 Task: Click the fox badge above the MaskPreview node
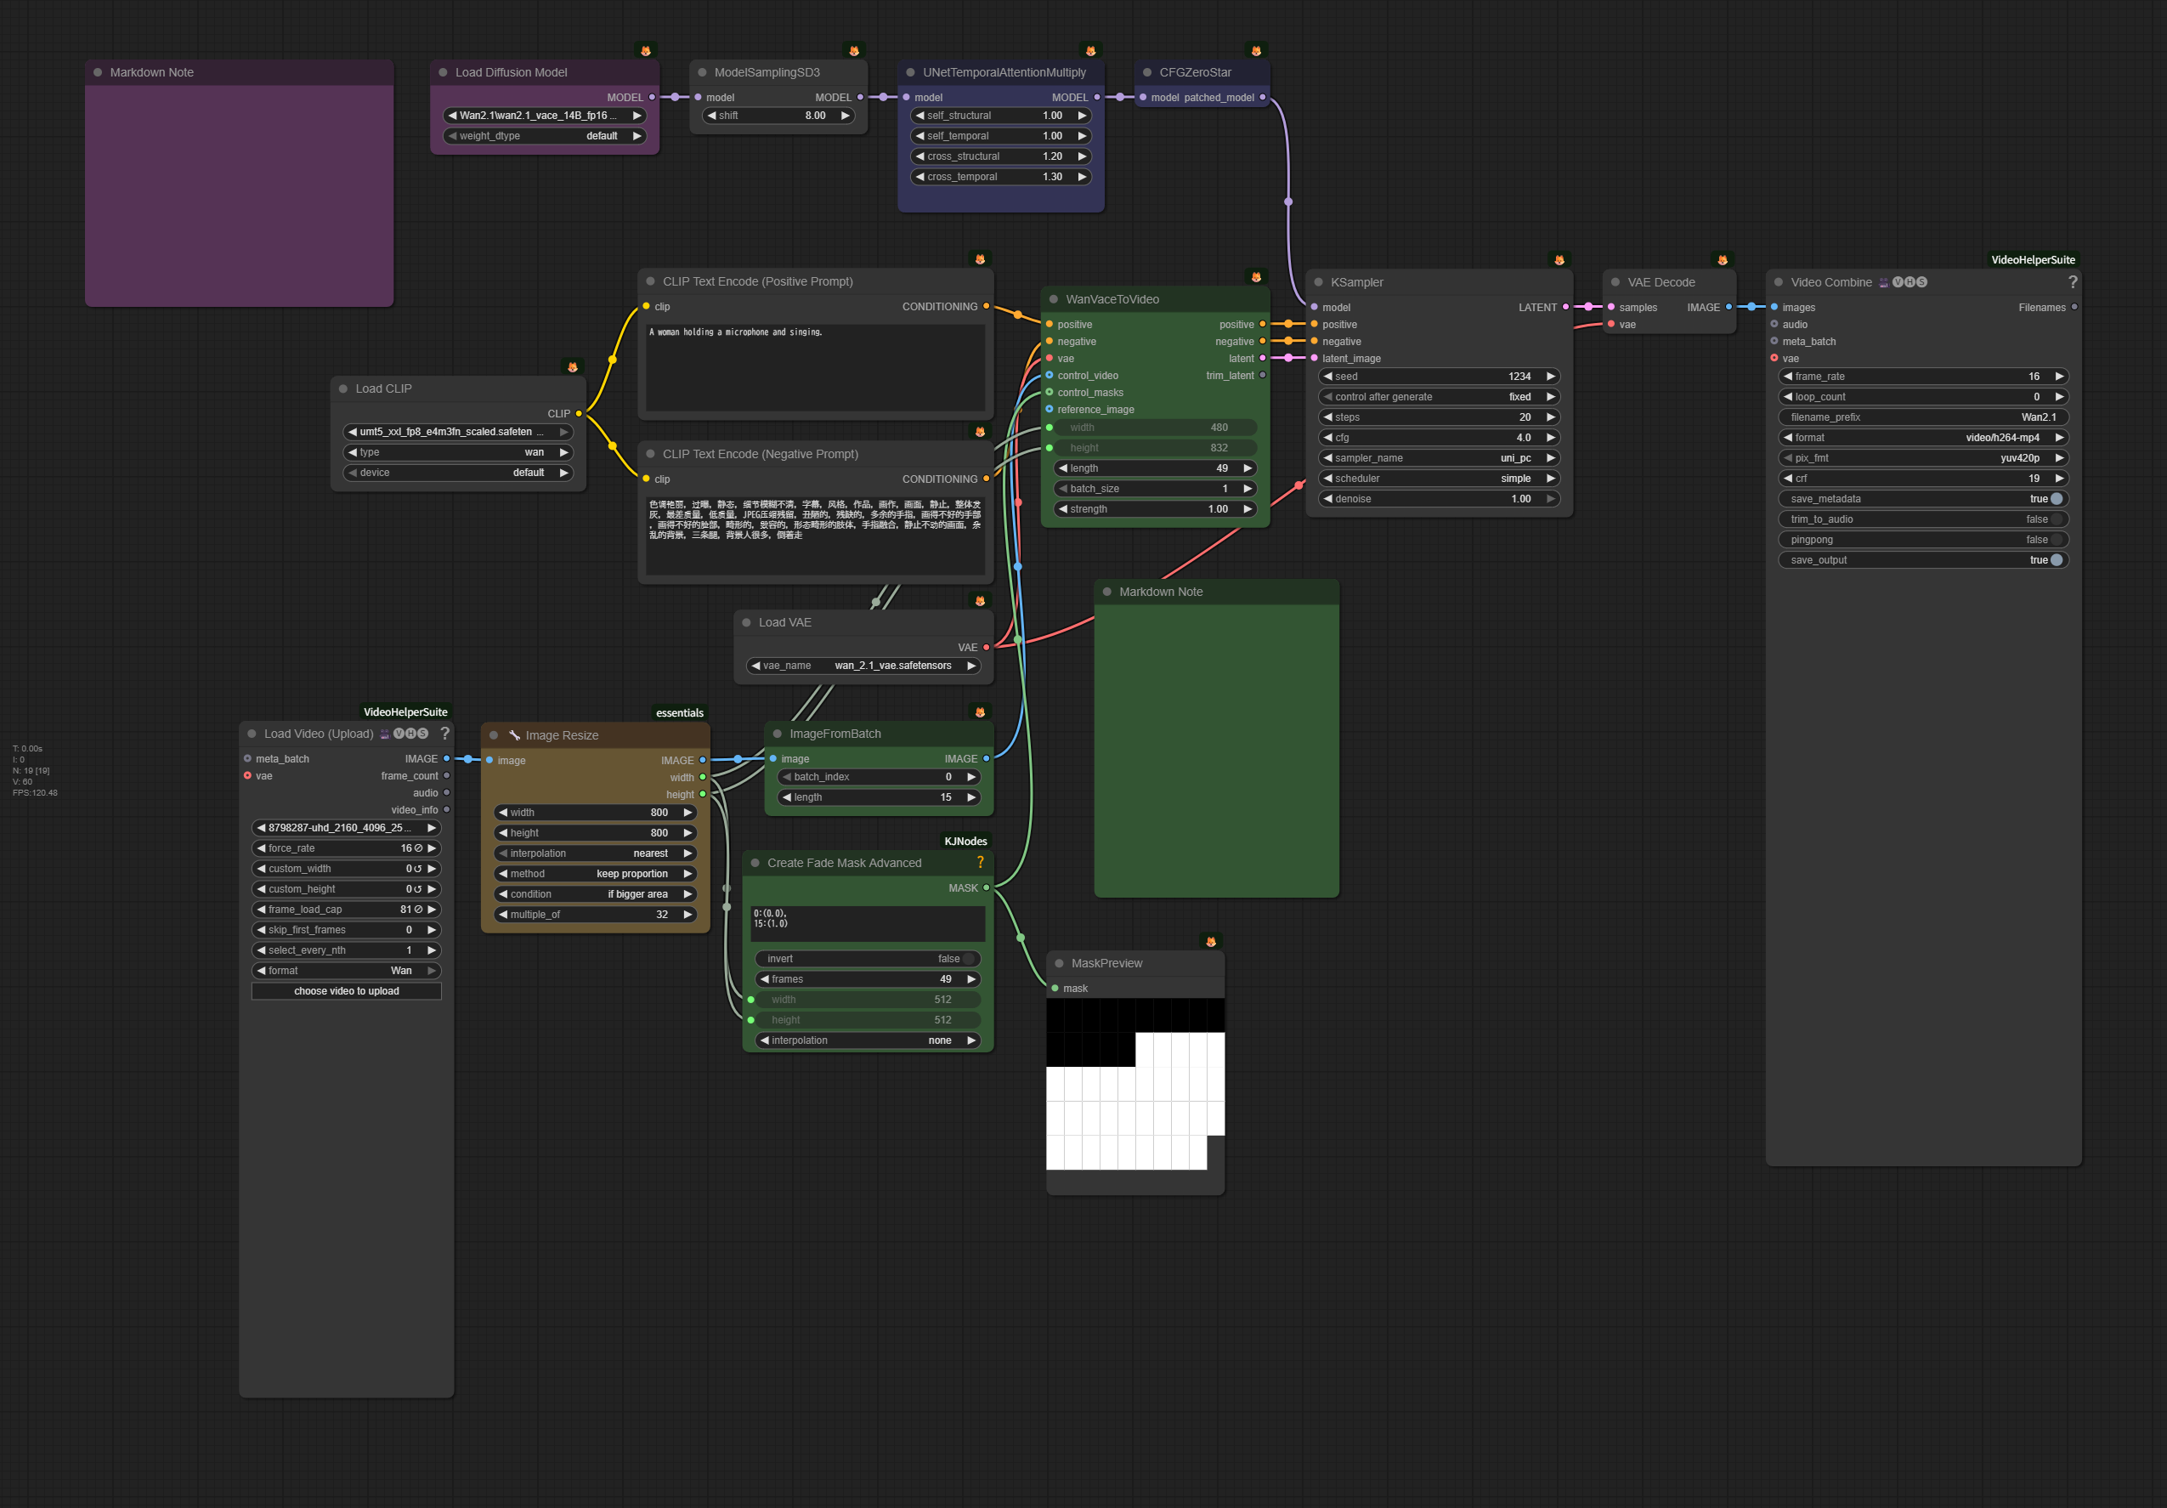tap(1211, 942)
